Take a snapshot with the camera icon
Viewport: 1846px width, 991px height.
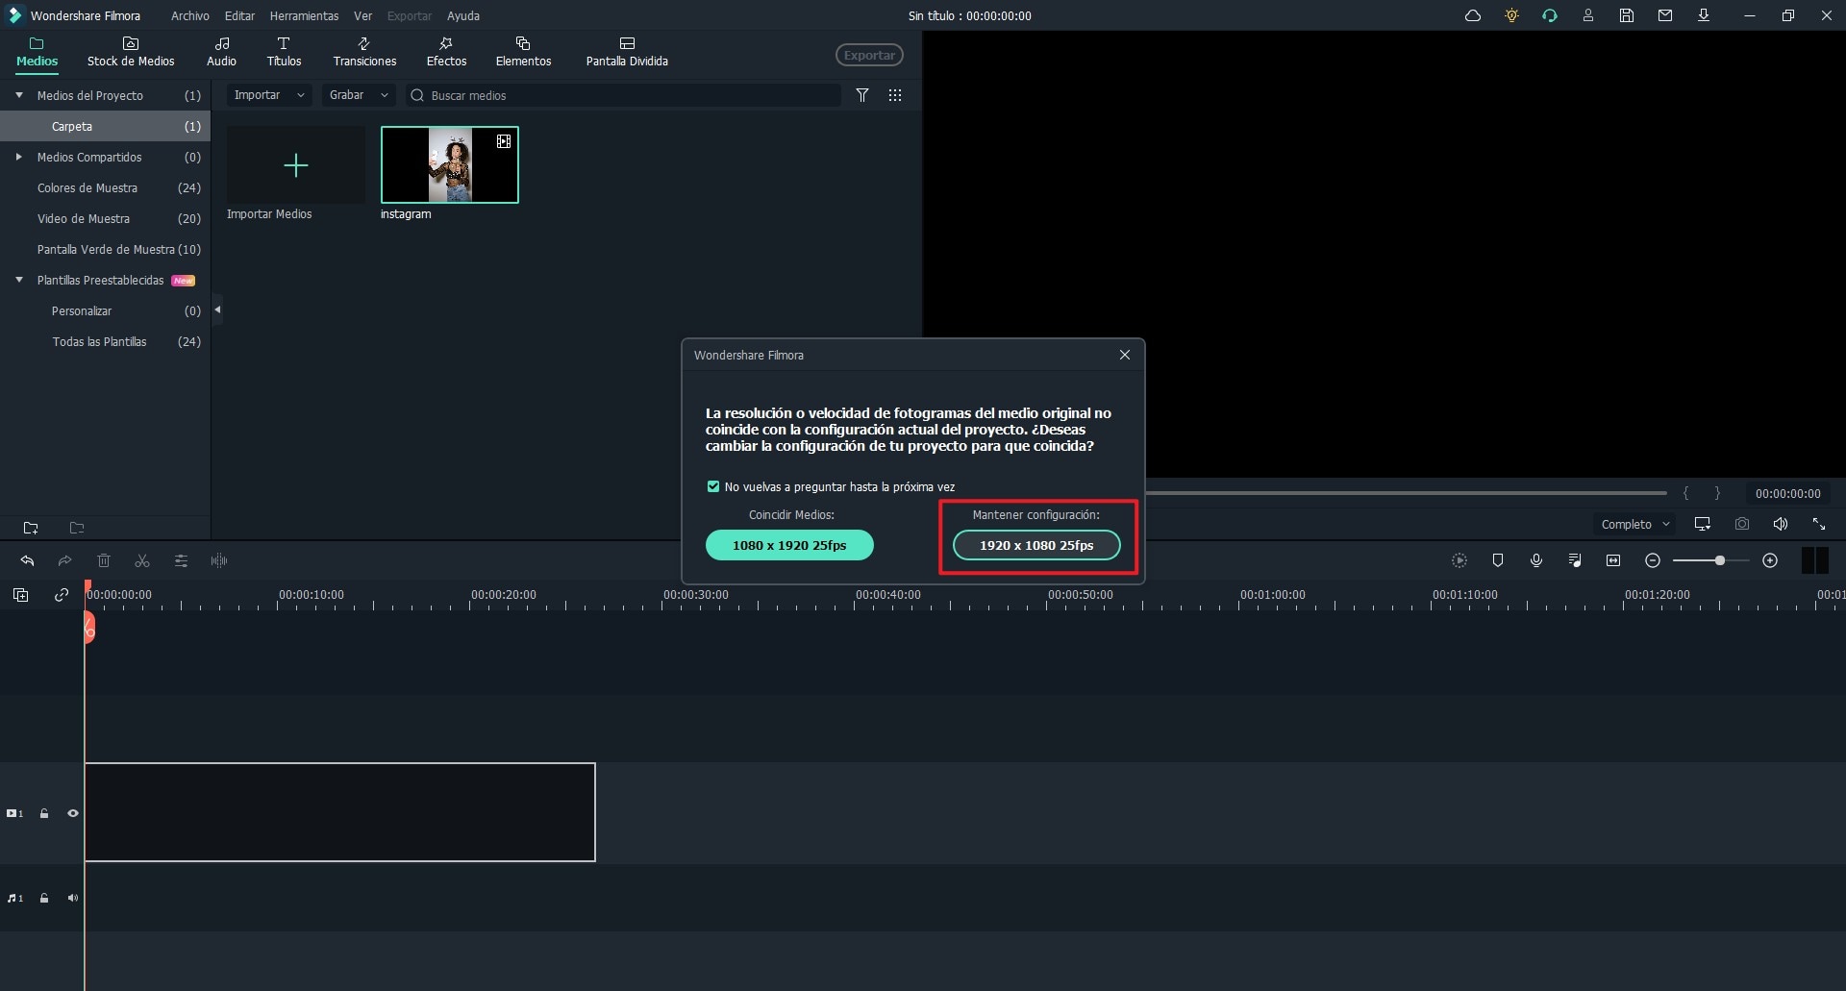coord(1742,524)
